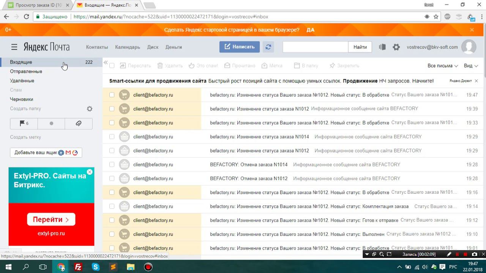Open mail settings gear in header

pyautogui.click(x=396, y=47)
